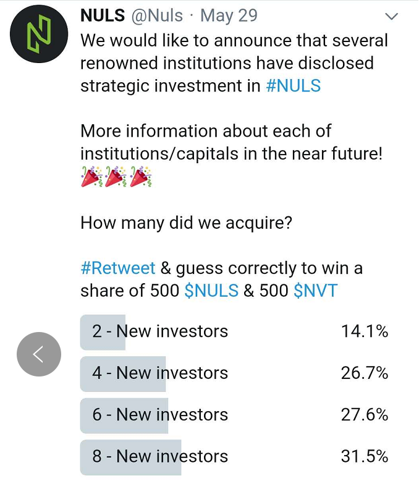Image resolution: width=419 pixels, height=481 pixels.
Task: Click the 14.1% poll result
Action: click(x=365, y=331)
